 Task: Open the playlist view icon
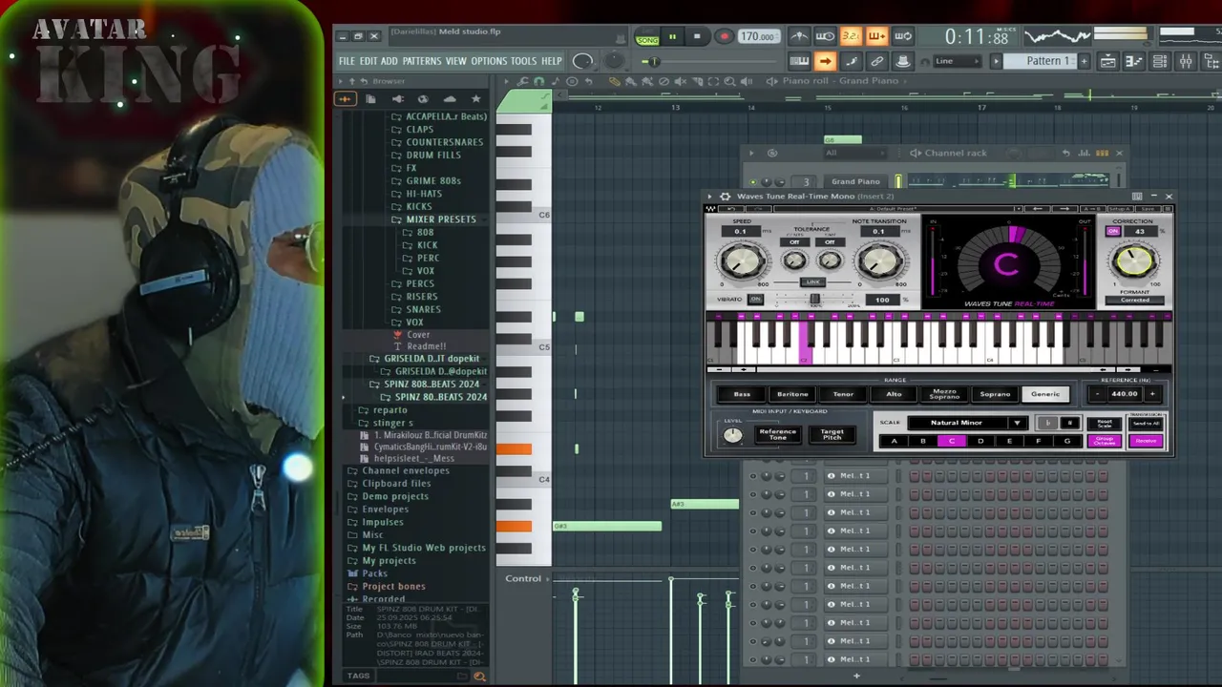pos(1107,62)
